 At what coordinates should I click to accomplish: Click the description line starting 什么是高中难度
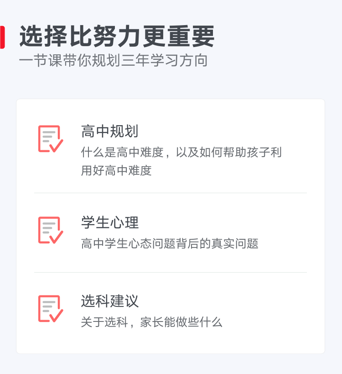point(181,152)
